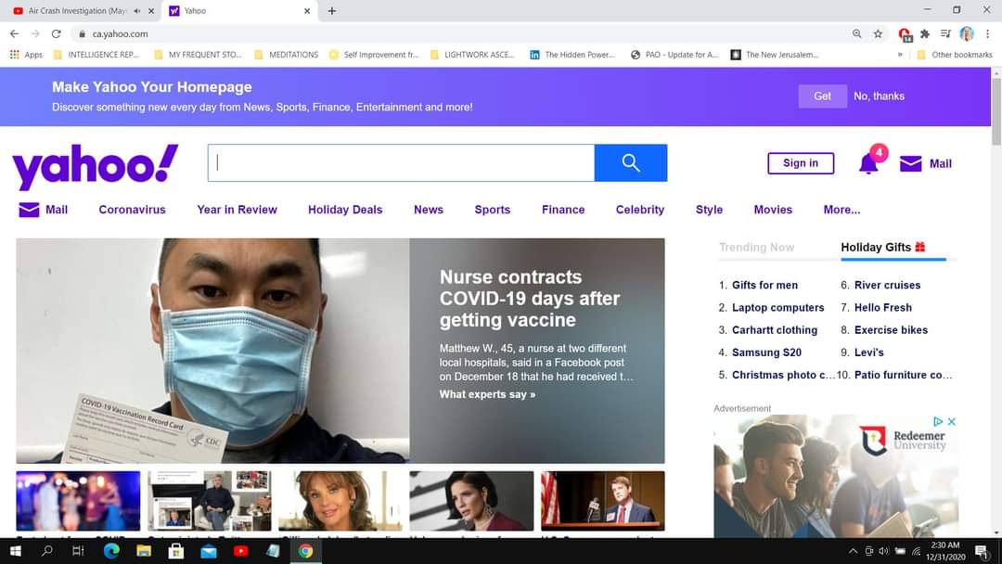Open the Chrome extensions puzzle icon
Screen dimensions: 1002x564
[925, 33]
